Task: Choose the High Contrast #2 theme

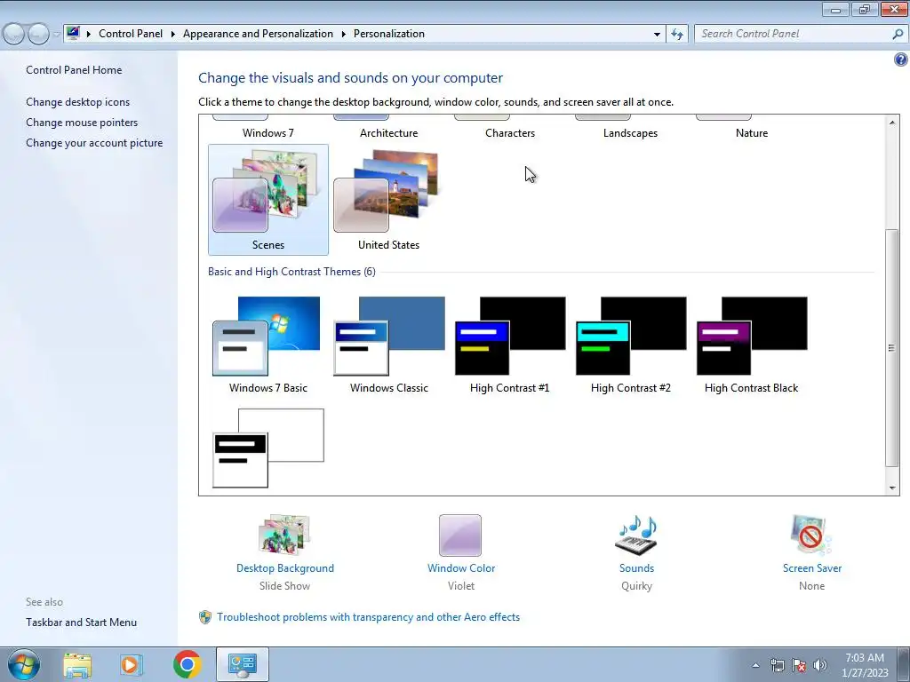Action: [x=631, y=345]
